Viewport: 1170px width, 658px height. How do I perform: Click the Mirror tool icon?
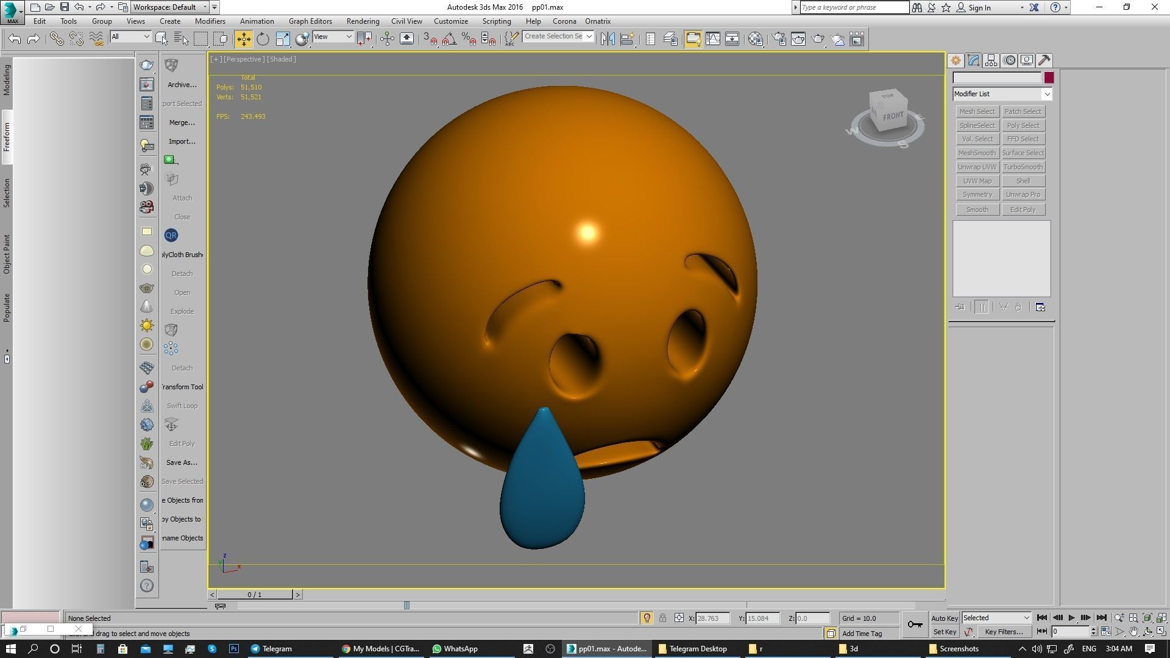pyautogui.click(x=608, y=39)
